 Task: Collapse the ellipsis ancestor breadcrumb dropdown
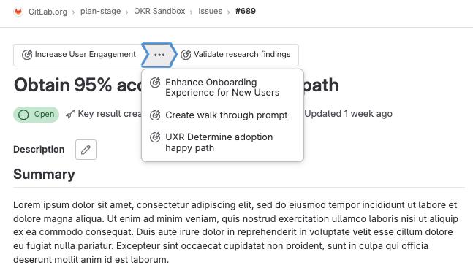tap(159, 55)
